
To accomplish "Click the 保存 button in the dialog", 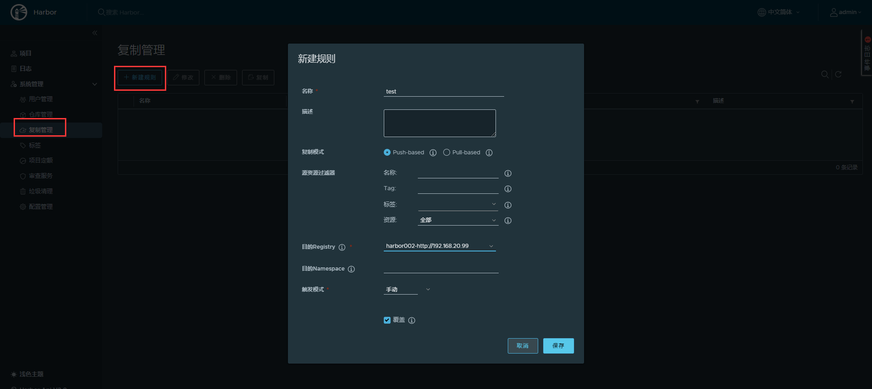I will 558,346.
